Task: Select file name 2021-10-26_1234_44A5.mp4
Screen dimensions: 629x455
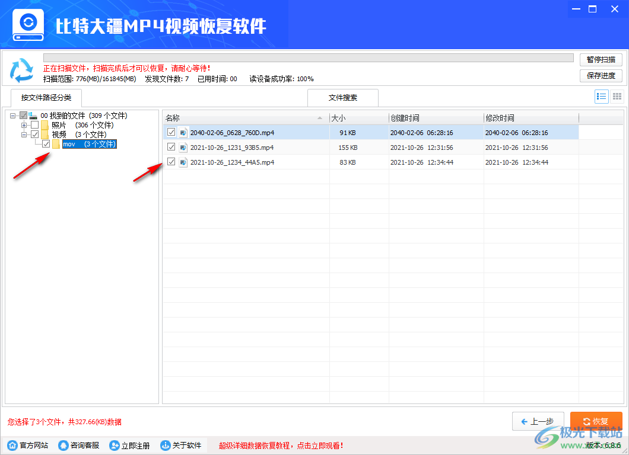Action: tap(232, 162)
